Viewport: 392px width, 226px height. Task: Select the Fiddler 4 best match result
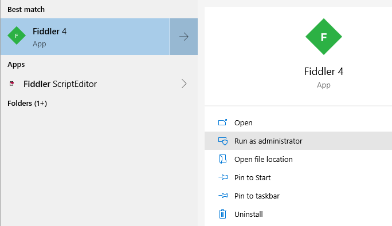[x=85, y=37]
